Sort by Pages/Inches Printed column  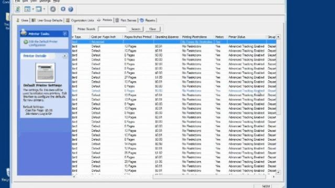[138, 37]
